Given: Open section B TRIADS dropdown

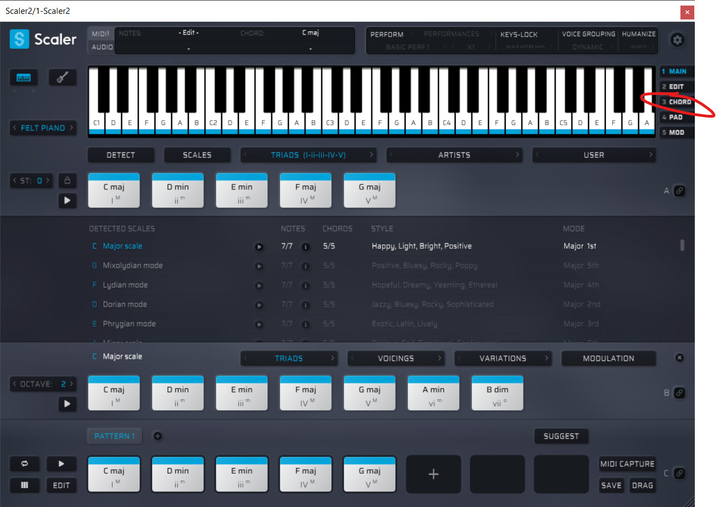Looking at the screenshot, I should (x=289, y=358).
